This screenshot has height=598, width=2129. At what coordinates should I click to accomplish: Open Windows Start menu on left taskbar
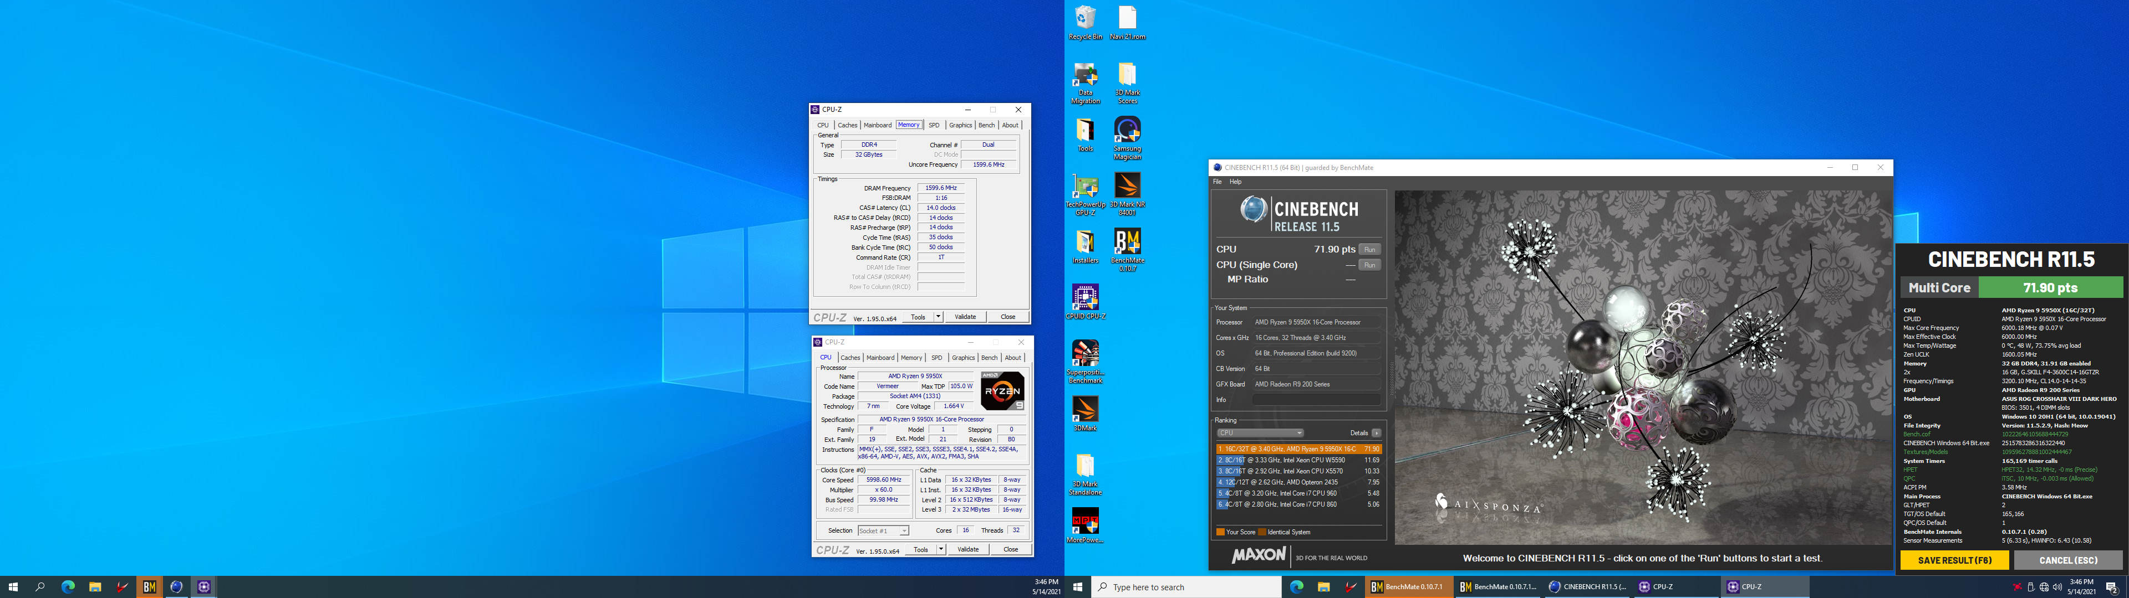point(13,586)
